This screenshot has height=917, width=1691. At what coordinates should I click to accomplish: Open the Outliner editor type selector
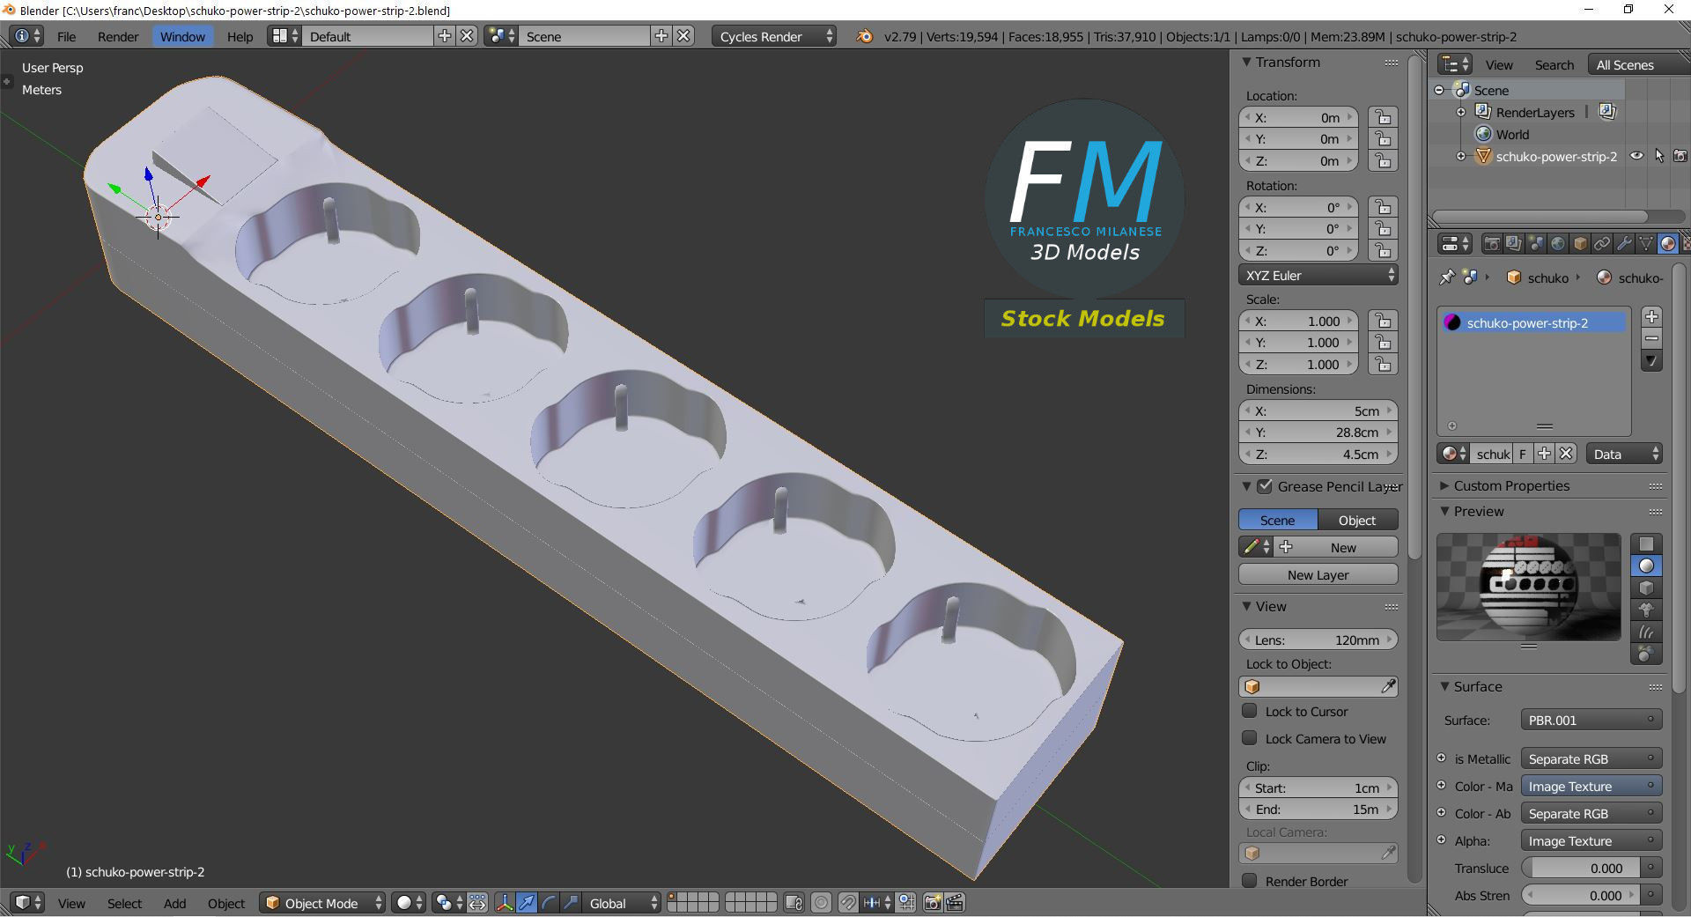[x=1455, y=64]
